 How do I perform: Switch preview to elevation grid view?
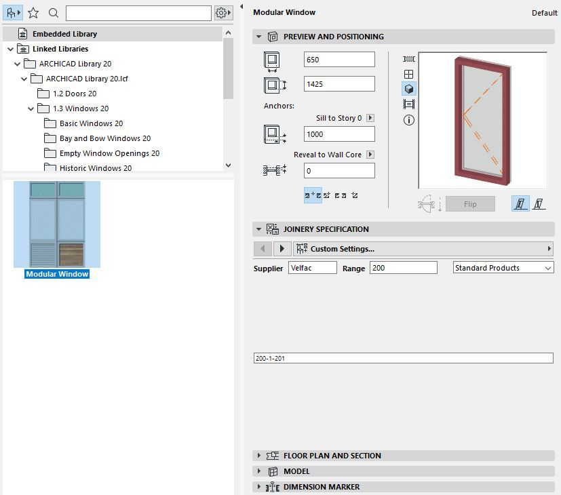click(x=408, y=74)
